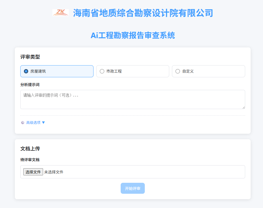The width and height of the screenshot is (263, 208).
Task: Click the downward triangle next to 高级选项
Action: pos(44,122)
